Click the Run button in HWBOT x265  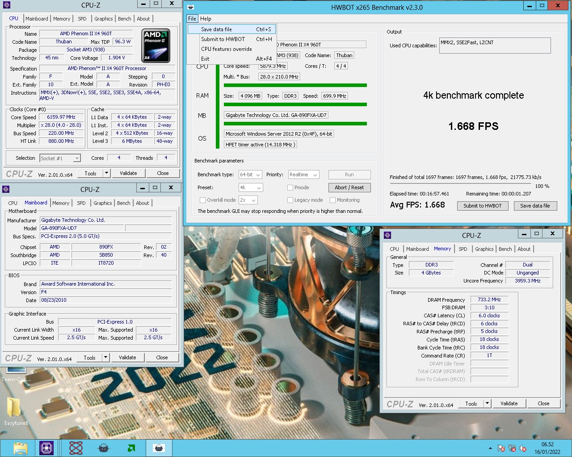tap(349, 174)
